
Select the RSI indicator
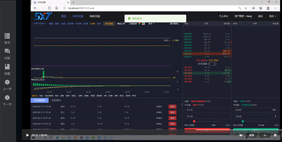pos(57,96)
